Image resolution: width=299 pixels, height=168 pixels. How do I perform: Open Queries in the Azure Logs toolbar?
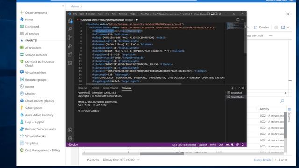click(261, 28)
